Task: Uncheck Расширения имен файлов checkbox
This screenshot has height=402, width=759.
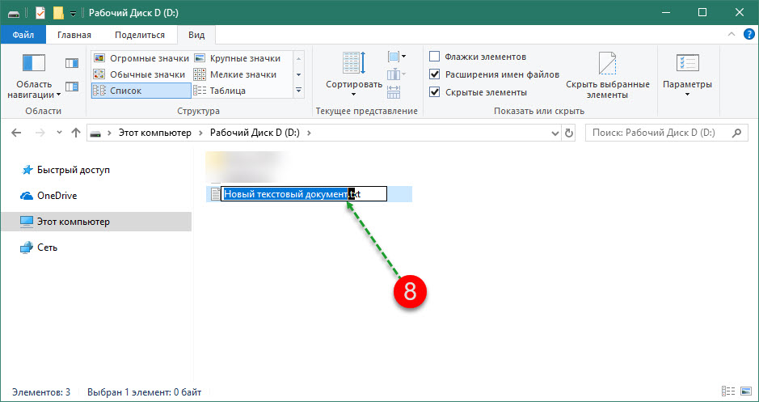Action: pos(435,74)
